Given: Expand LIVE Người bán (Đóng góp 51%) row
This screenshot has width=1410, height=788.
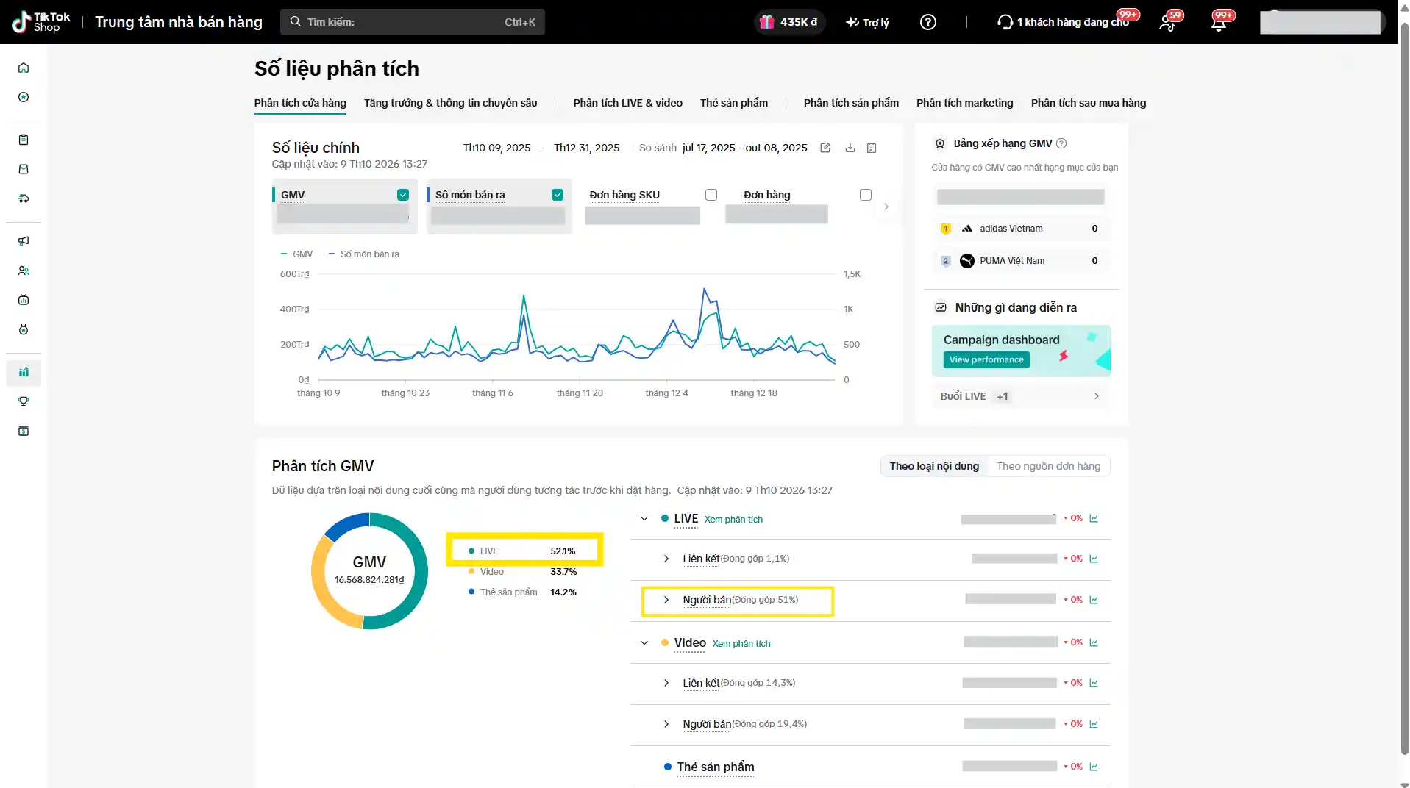Looking at the screenshot, I should click(x=666, y=600).
